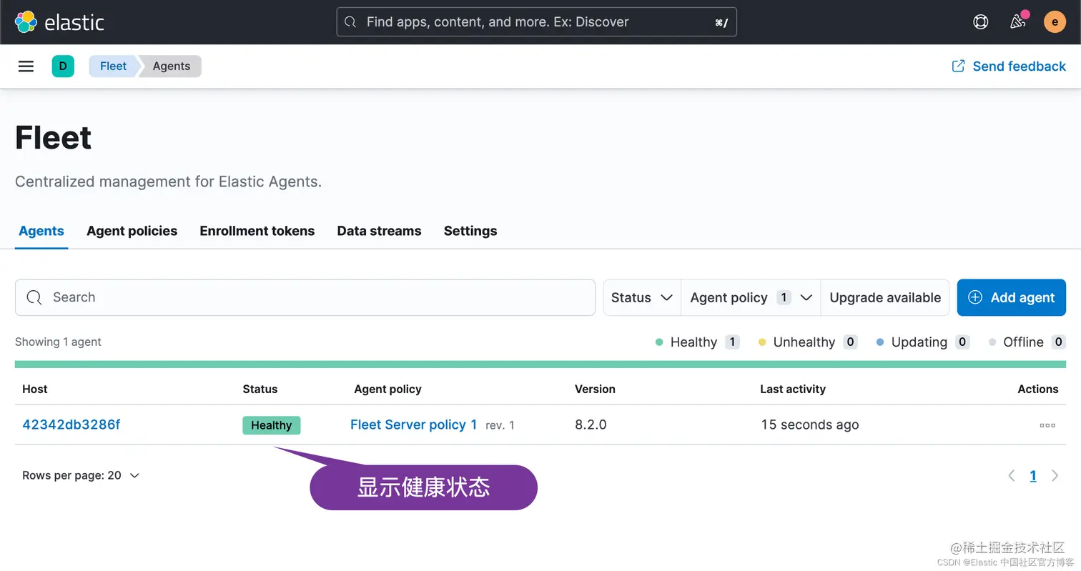Image resolution: width=1081 pixels, height=571 pixels.
Task: Go to next page arrow
Action: tap(1055, 476)
